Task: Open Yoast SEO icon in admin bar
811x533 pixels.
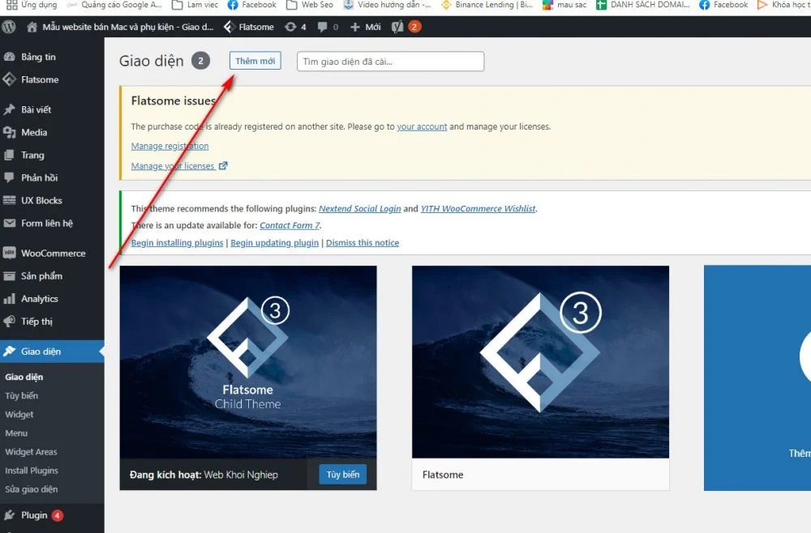Action: (397, 27)
